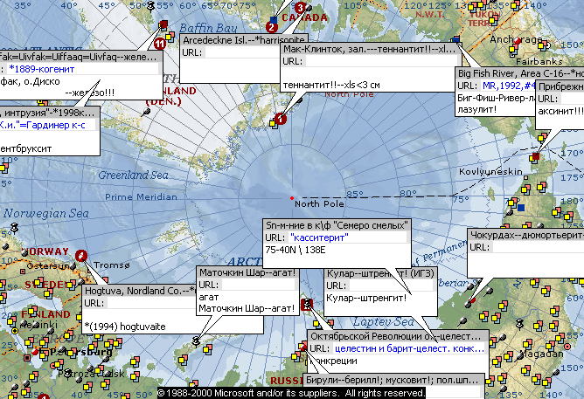Click the text "--железо!!!"
Viewport: 584px width, 399px height.
tap(90, 93)
